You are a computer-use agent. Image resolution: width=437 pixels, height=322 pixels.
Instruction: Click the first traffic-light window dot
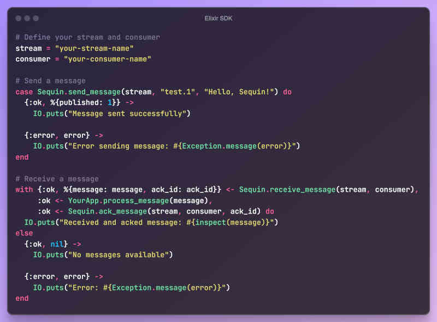coord(19,19)
